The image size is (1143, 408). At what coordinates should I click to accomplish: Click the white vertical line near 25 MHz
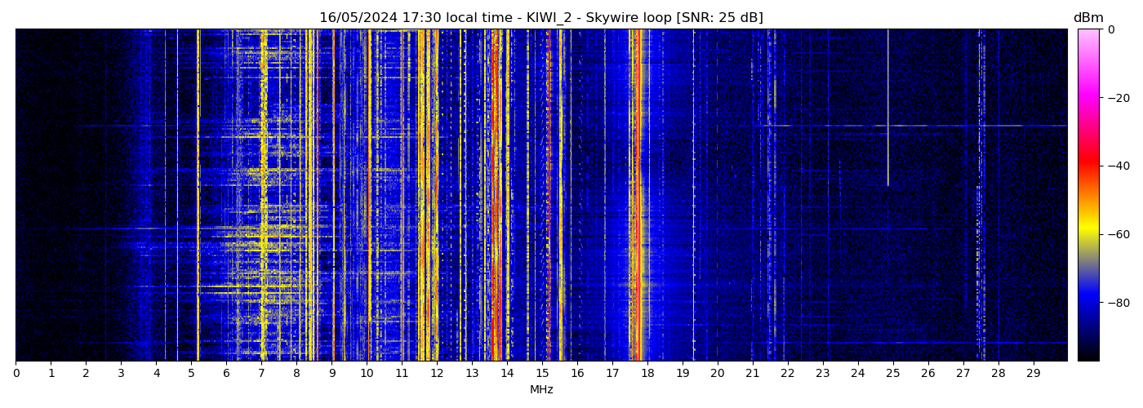click(888, 106)
